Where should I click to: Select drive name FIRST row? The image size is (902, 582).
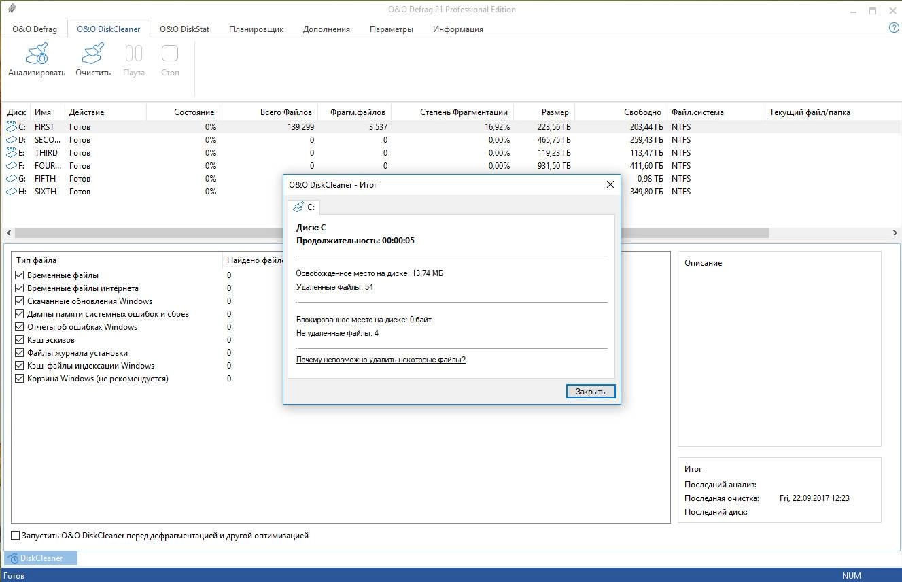click(44, 127)
